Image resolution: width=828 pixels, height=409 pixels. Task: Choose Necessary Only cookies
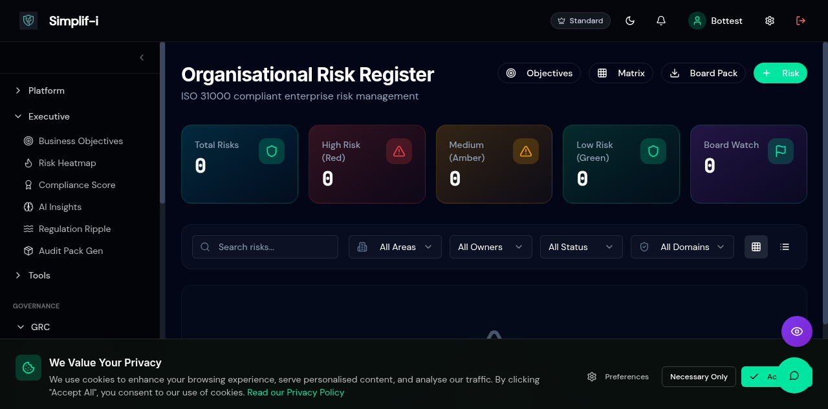point(699,377)
